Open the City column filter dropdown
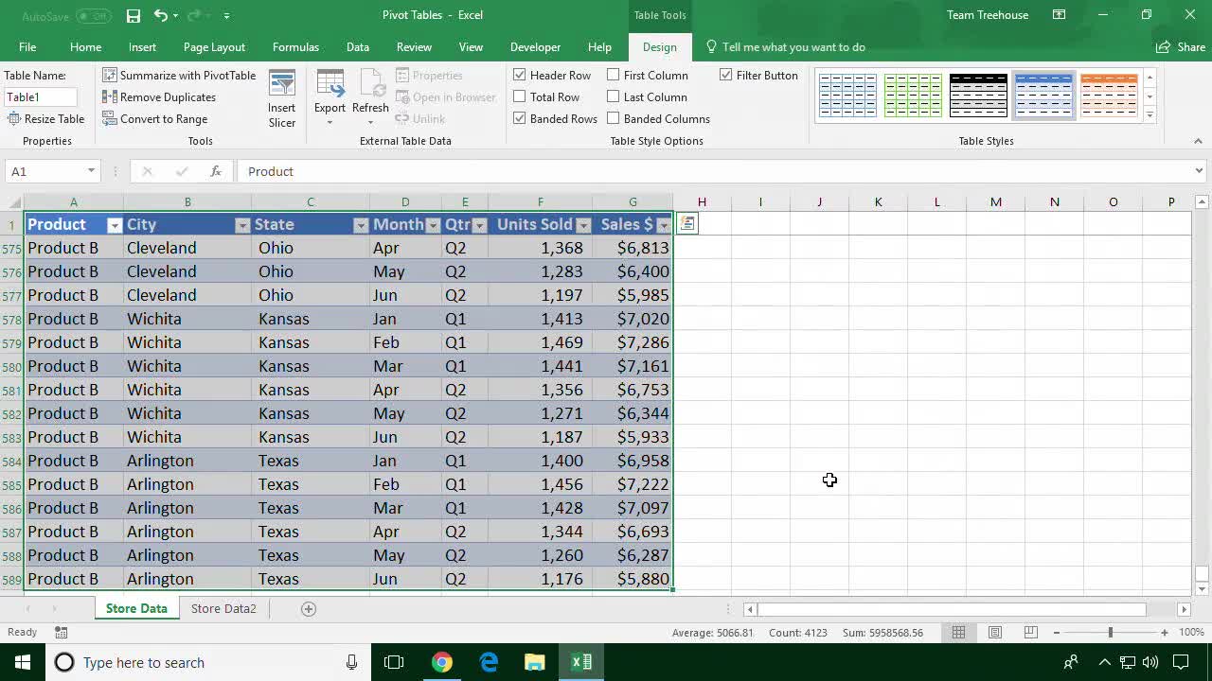The height and width of the screenshot is (681, 1212). tap(242, 225)
